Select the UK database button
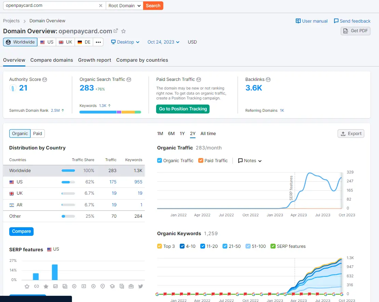The width and height of the screenshot is (379, 302). pos(65,42)
